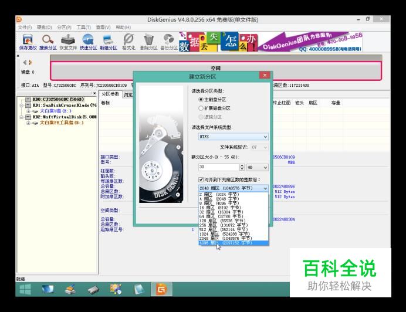Uncheck 对齐到下列扇区数的整数倍 checkbox

(201, 179)
